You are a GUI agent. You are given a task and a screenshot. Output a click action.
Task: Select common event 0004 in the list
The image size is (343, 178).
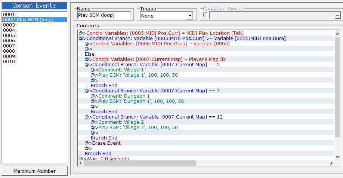pyautogui.click(x=34, y=30)
